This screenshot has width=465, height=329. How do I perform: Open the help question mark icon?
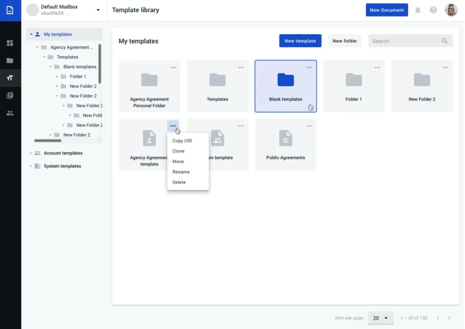433,10
